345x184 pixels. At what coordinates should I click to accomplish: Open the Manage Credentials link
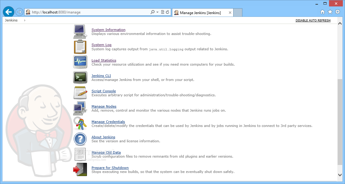pyautogui.click(x=108, y=122)
